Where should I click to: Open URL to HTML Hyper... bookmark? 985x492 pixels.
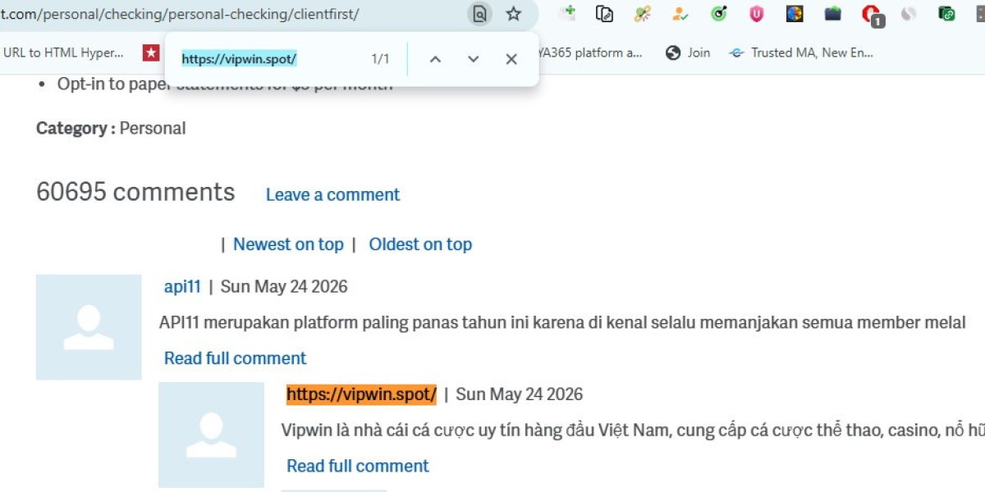62,52
